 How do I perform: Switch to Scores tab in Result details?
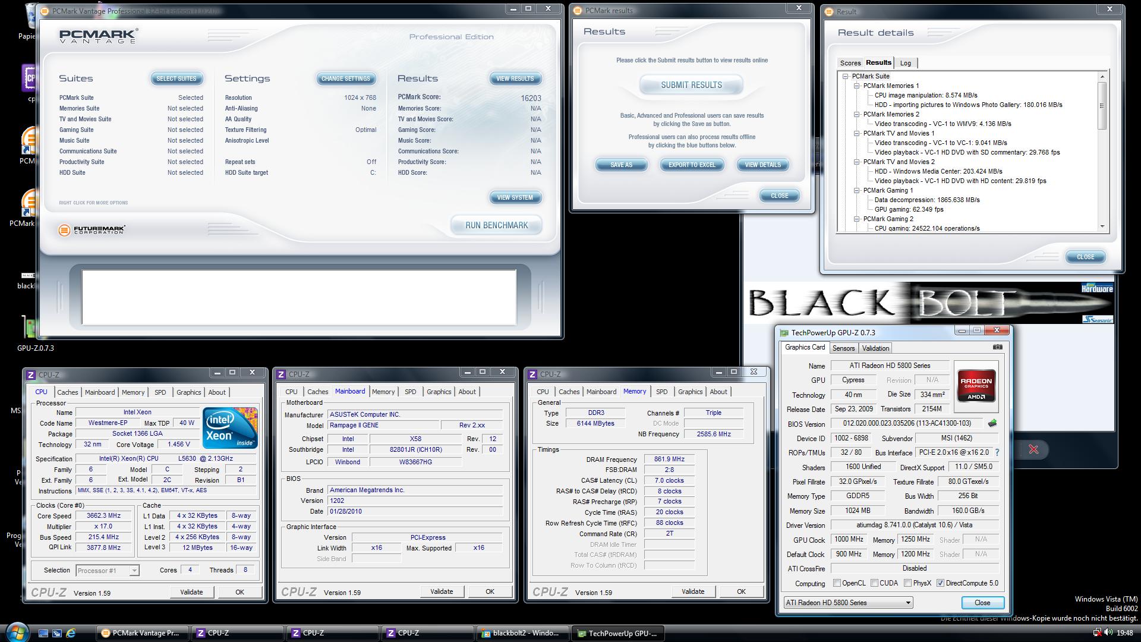pyautogui.click(x=850, y=63)
